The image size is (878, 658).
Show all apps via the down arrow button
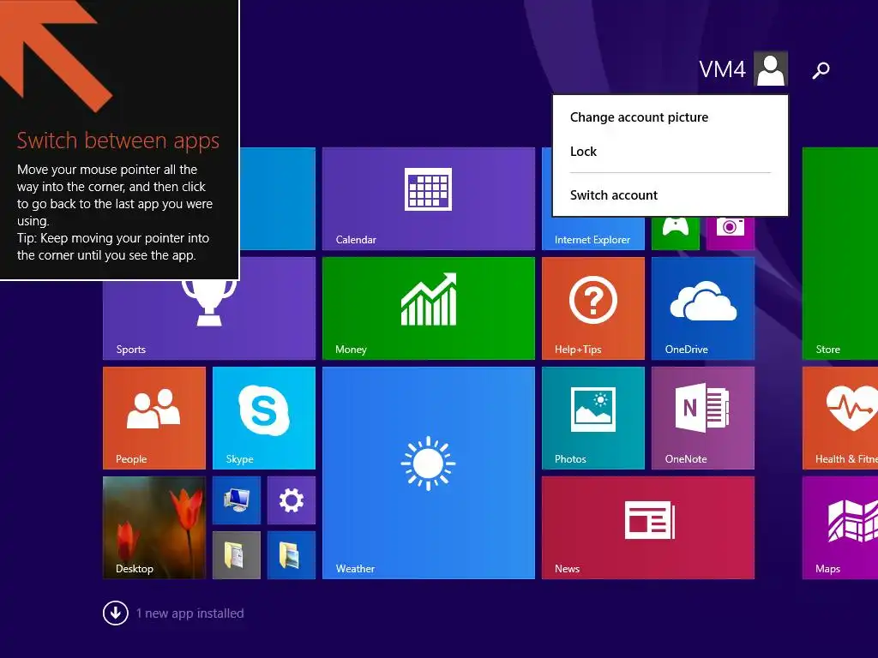click(x=116, y=613)
